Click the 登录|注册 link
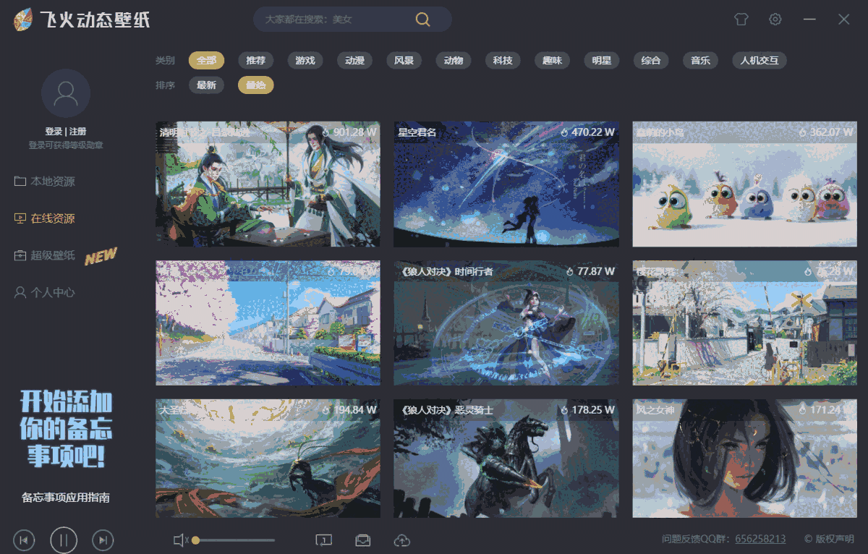Screen dimensions: 868x554 (x=66, y=131)
